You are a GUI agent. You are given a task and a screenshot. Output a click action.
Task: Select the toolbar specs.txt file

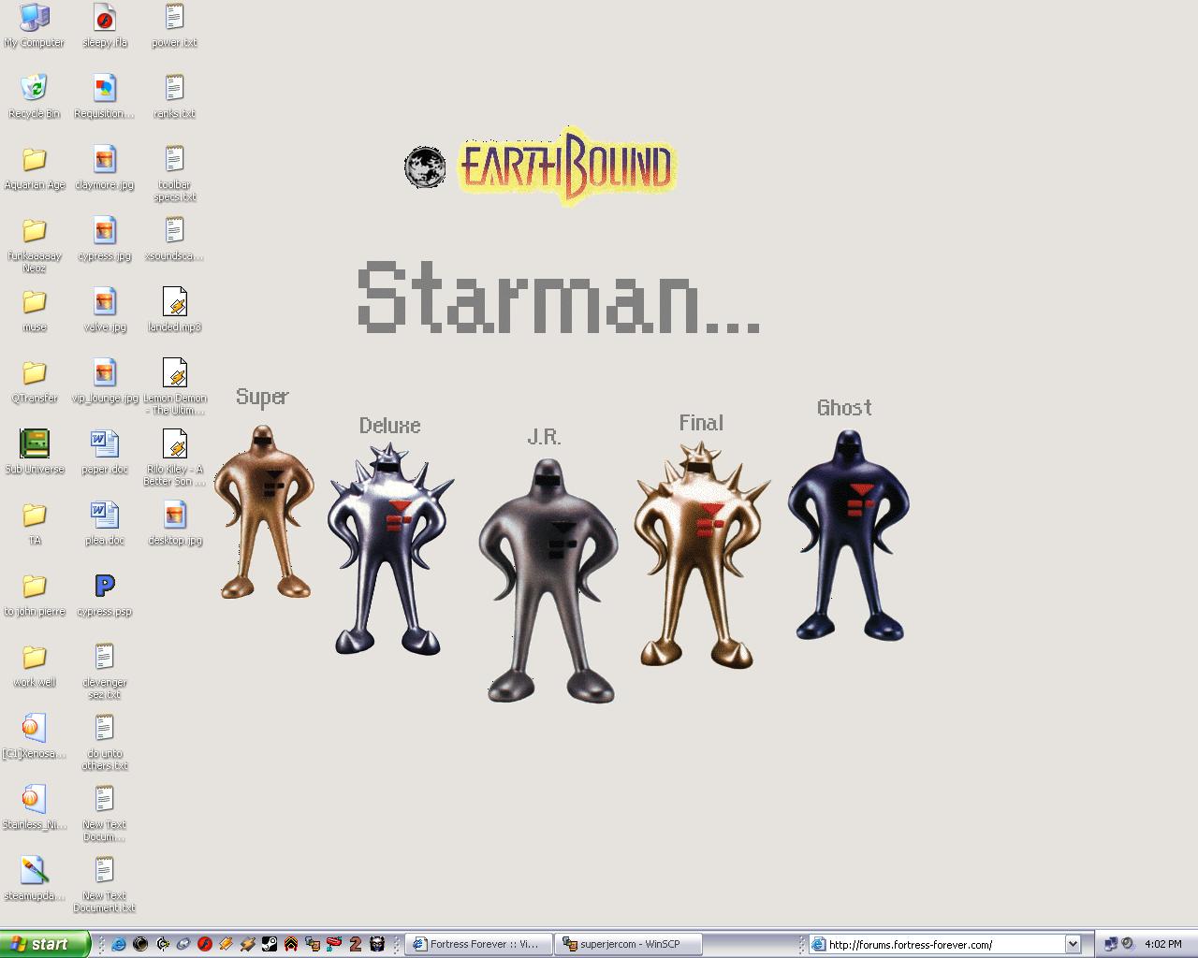click(x=175, y=174)
